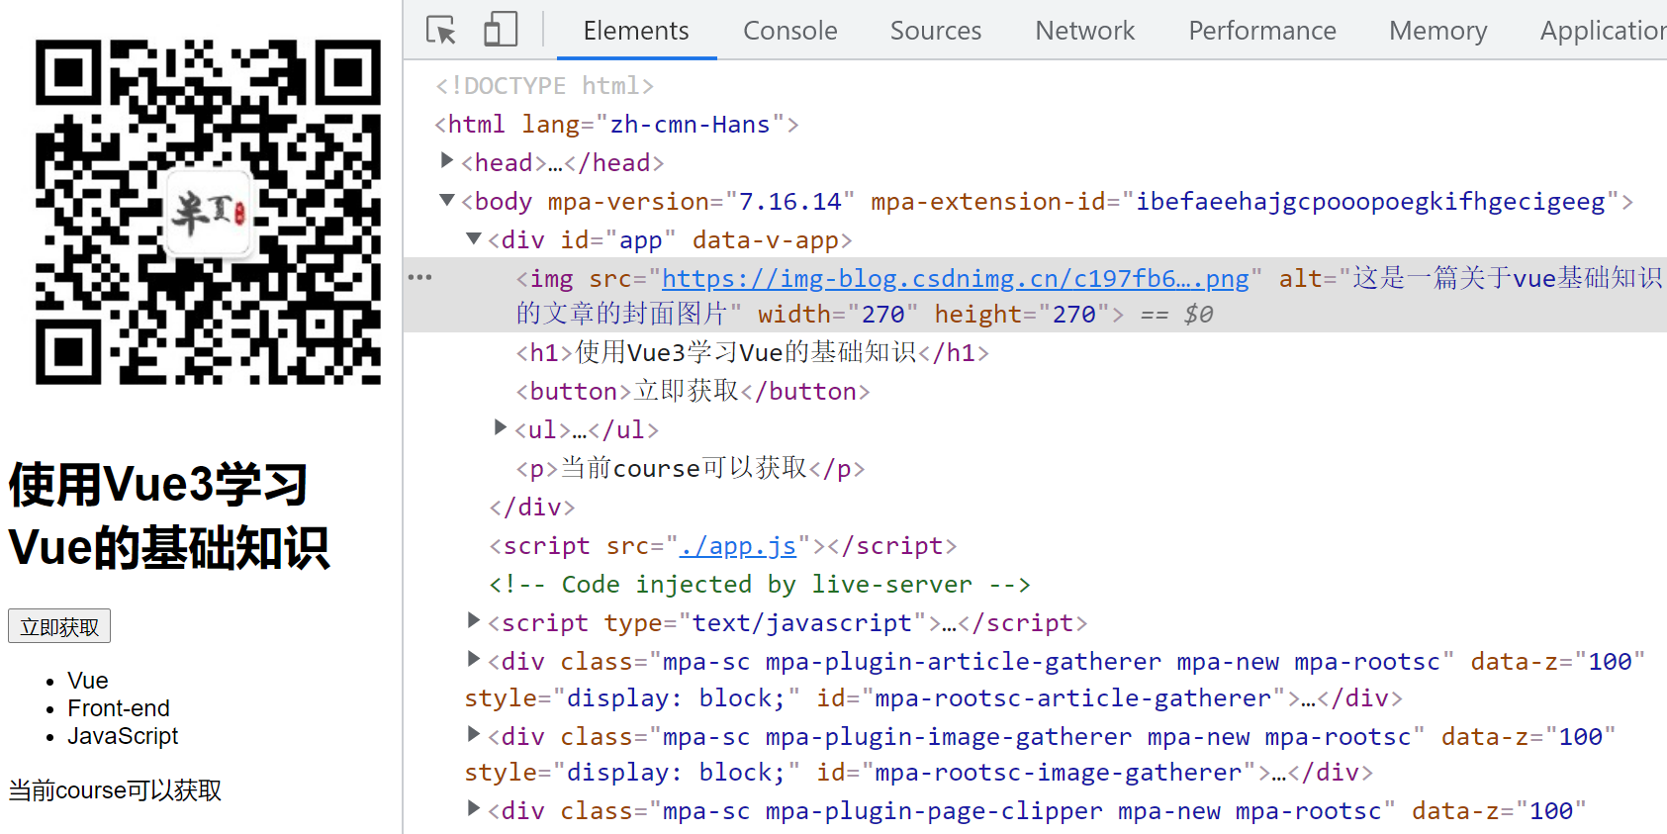Toggle the device toolbar icon
This screenshot has width=1667, height=834.
(501, 30)
